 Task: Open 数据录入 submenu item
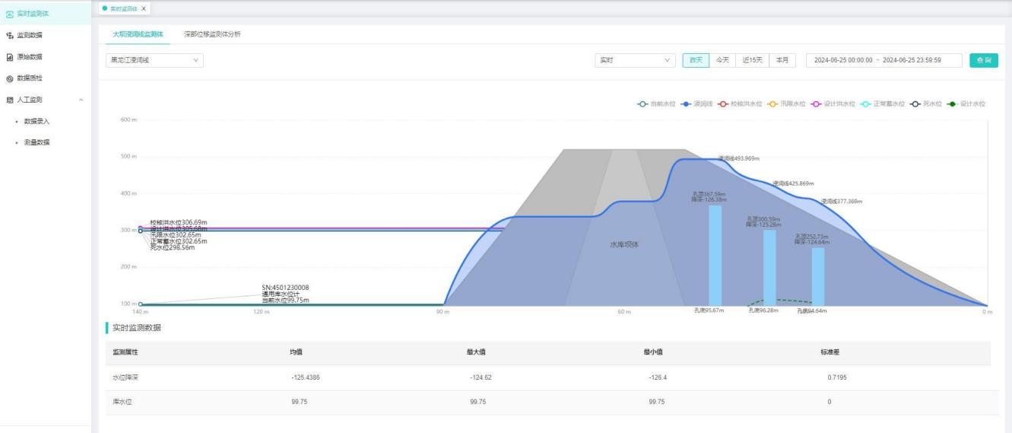(37, 121)
